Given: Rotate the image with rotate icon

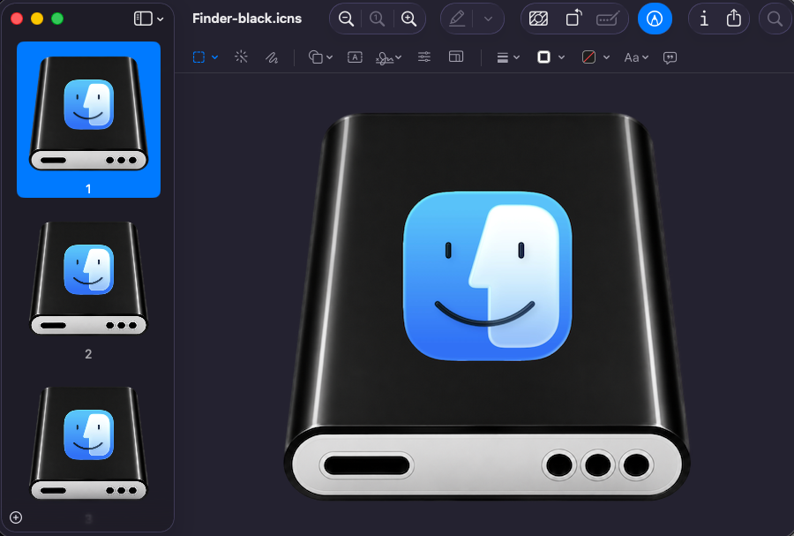Looking at the screenshot, I should tap(573, 19).
